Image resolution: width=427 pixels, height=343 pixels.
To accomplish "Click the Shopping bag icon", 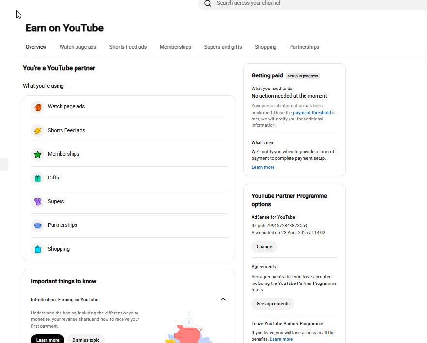I will click(38, 249).
